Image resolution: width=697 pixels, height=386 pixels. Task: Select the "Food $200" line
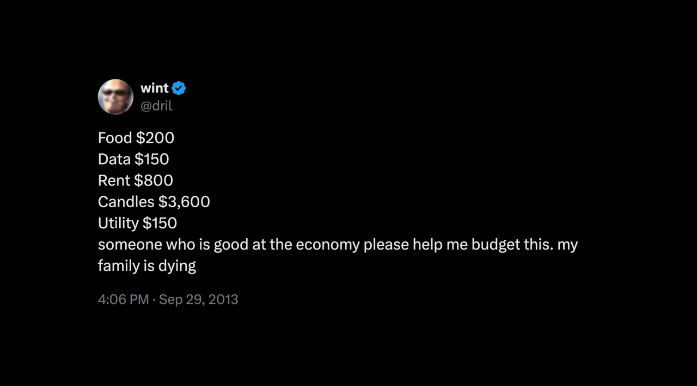click(x=136, y=138)
